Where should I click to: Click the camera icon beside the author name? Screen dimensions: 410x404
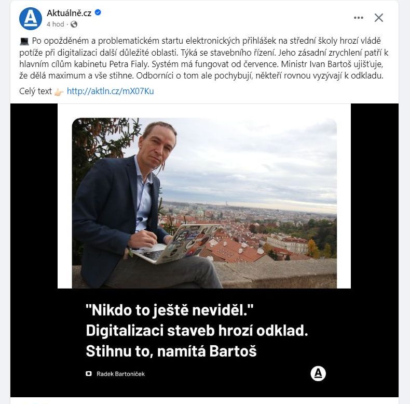(x=89, y=374)
